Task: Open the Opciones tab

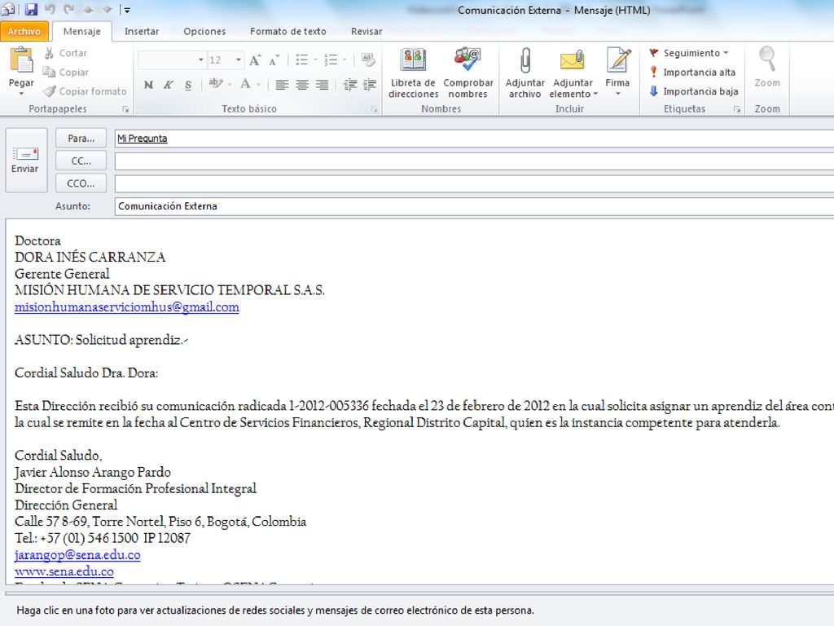Action: coord(204,32)
